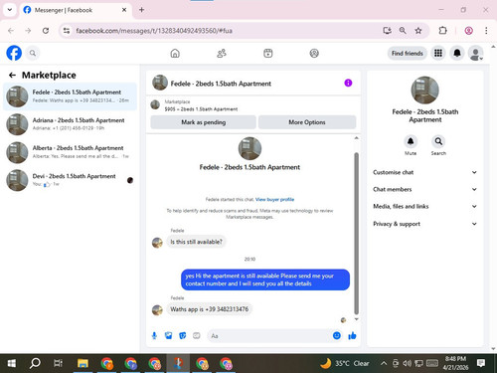Bookmark this page with the star
497x373 pixels.
(x=418, y=31)
